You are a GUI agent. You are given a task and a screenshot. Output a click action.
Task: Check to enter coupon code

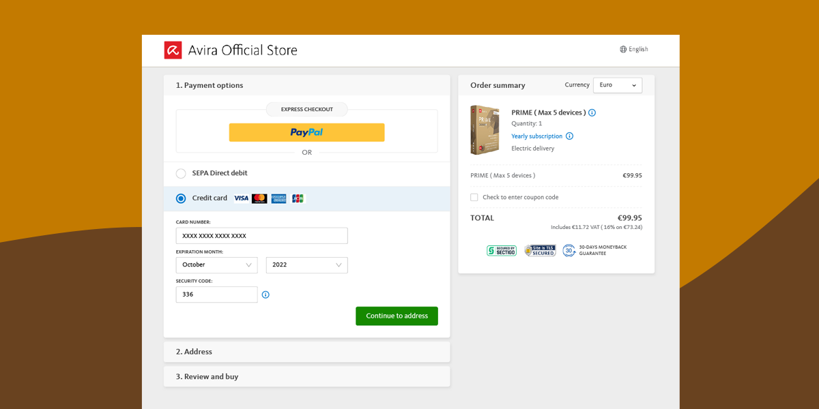point(474,197)
